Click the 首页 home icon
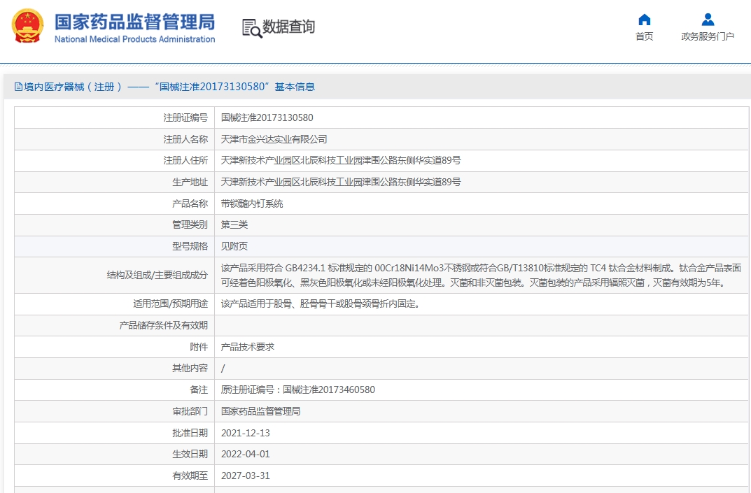 click(x=645, y=20)
